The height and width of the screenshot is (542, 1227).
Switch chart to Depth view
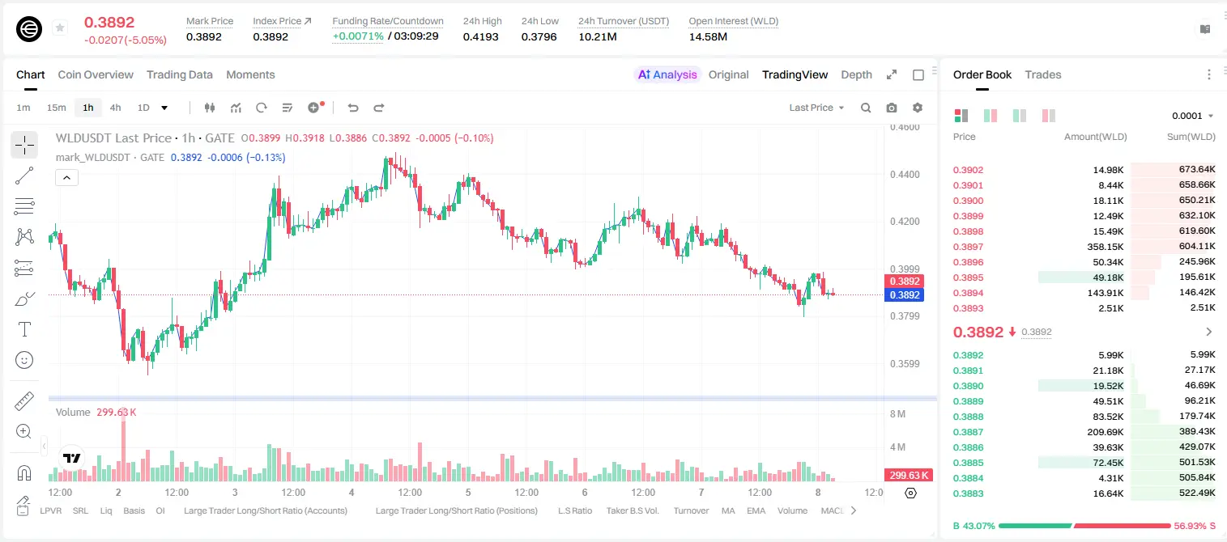[x=856, y=74]
